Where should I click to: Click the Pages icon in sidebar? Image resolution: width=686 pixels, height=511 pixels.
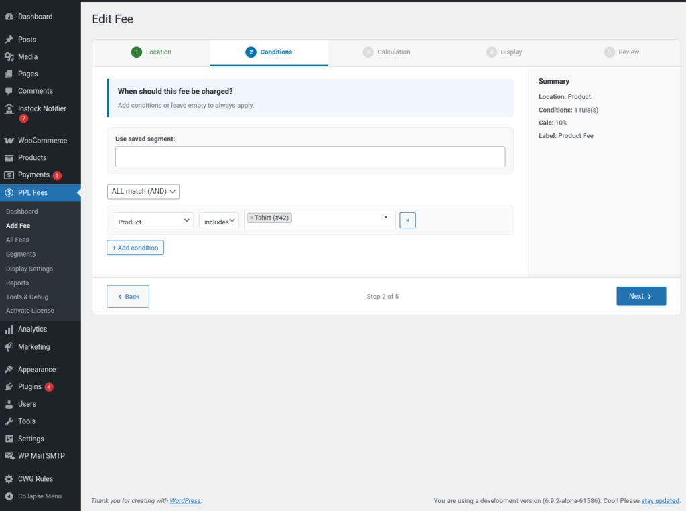9,74
